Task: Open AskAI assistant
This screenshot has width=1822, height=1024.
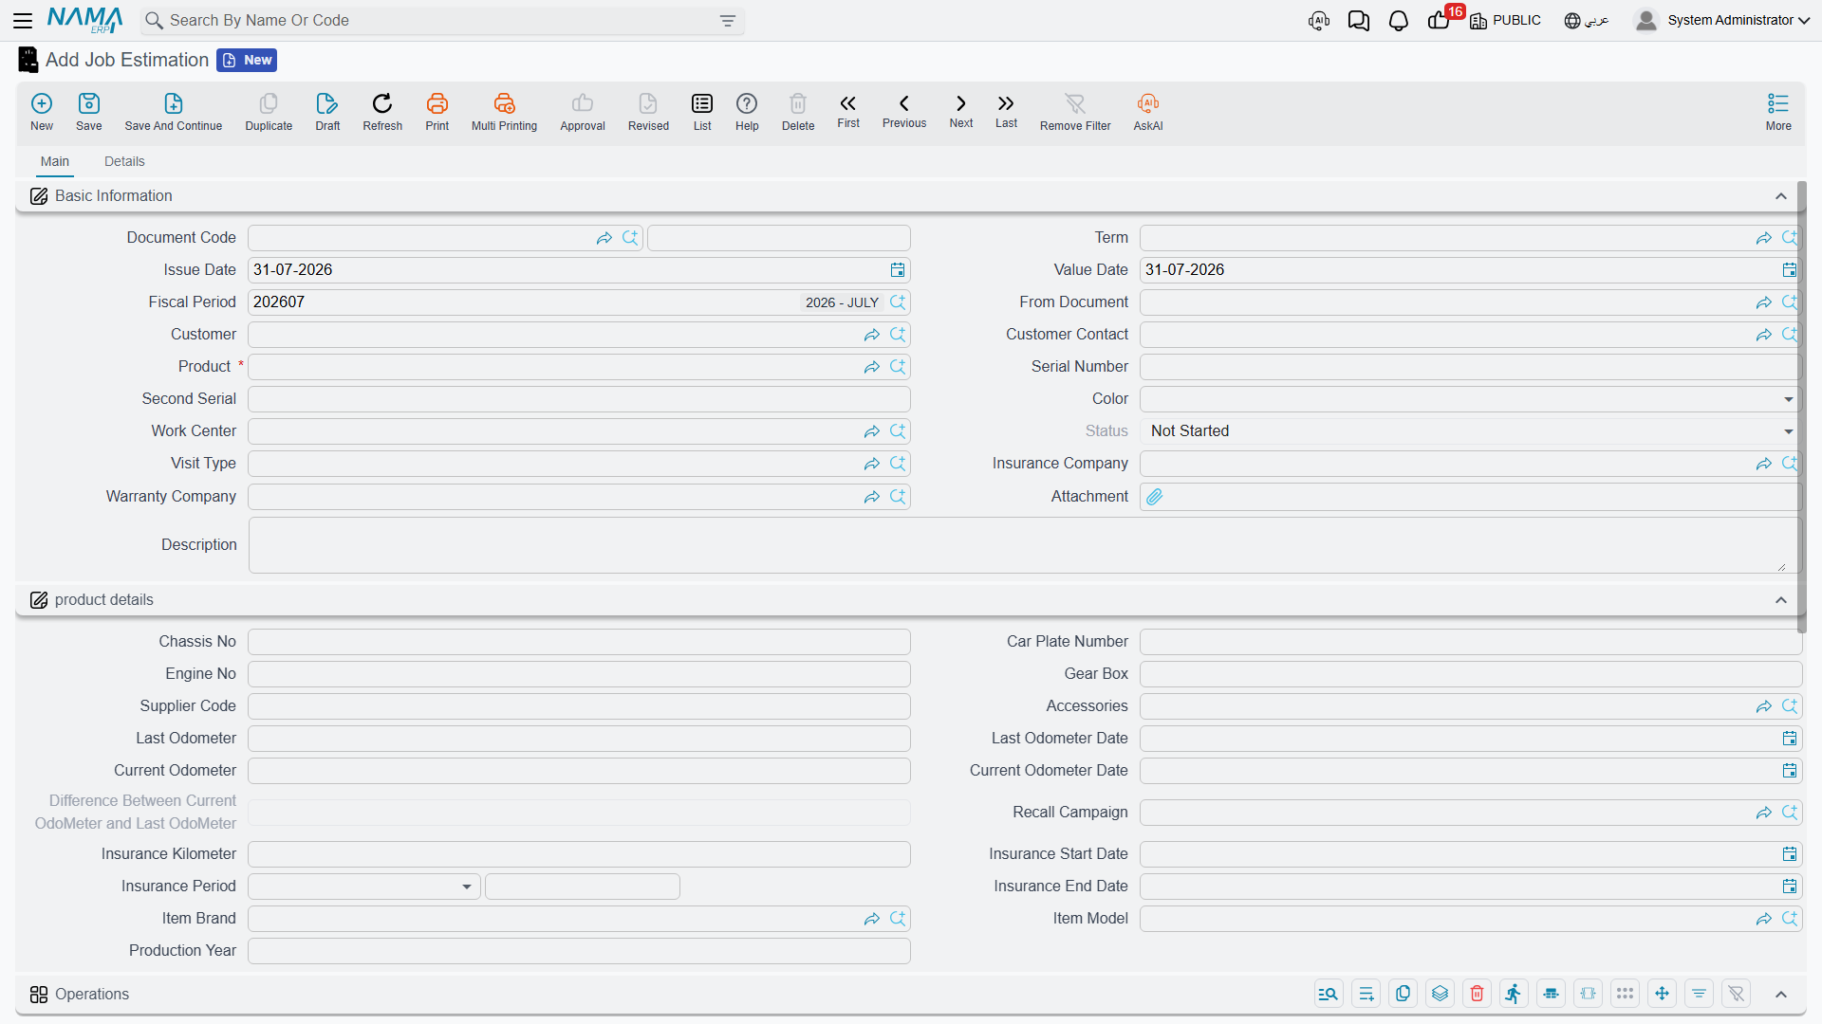Action: (1148, 112)
